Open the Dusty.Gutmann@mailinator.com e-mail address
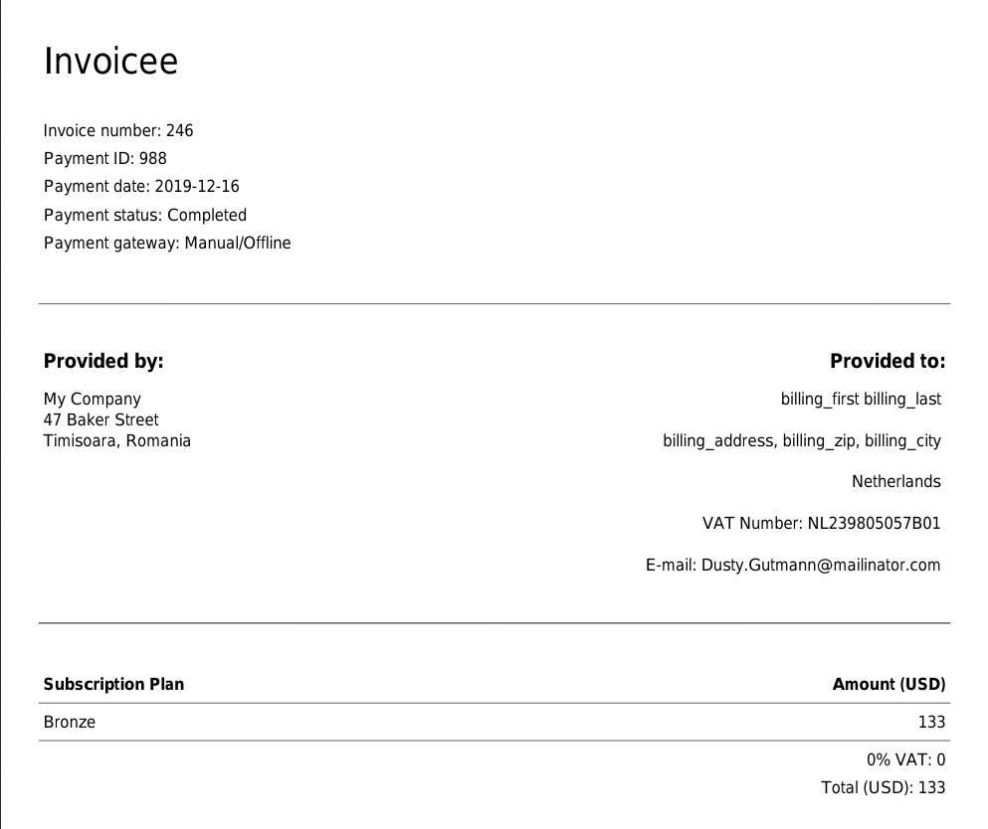This screenshot has height=829, width=988. click(821, 565)
